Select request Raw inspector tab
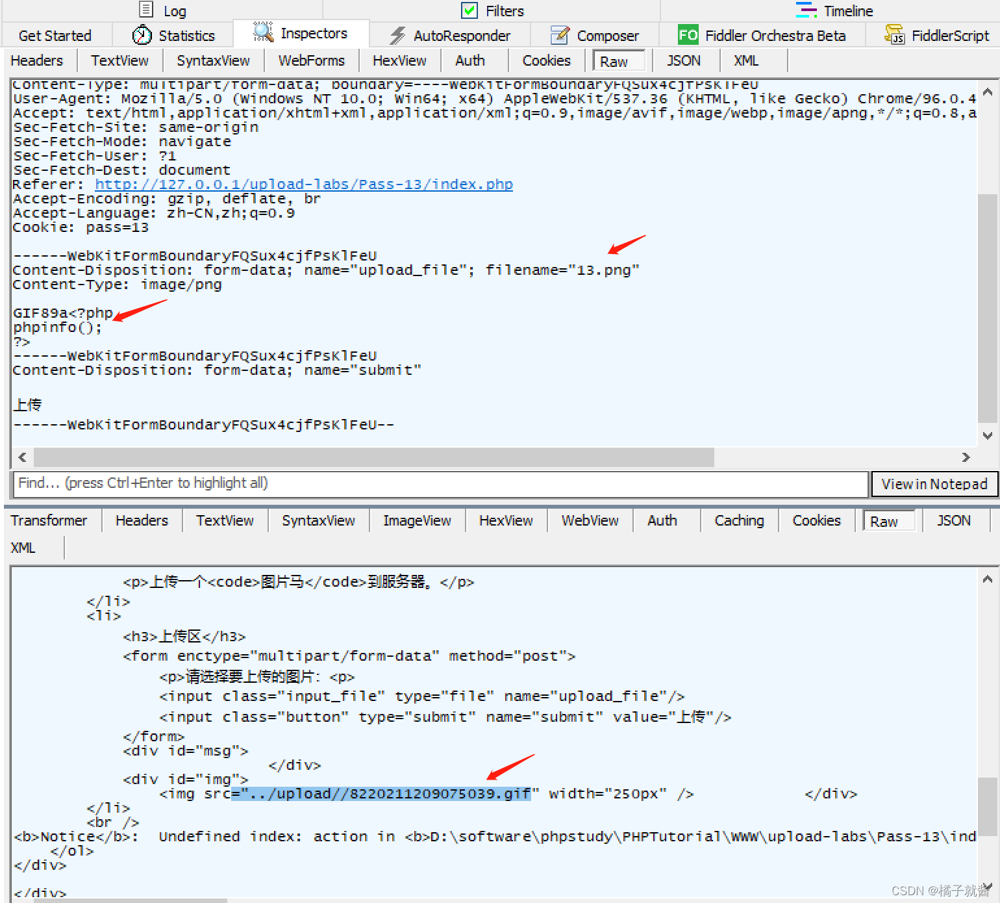 (619, 61)
